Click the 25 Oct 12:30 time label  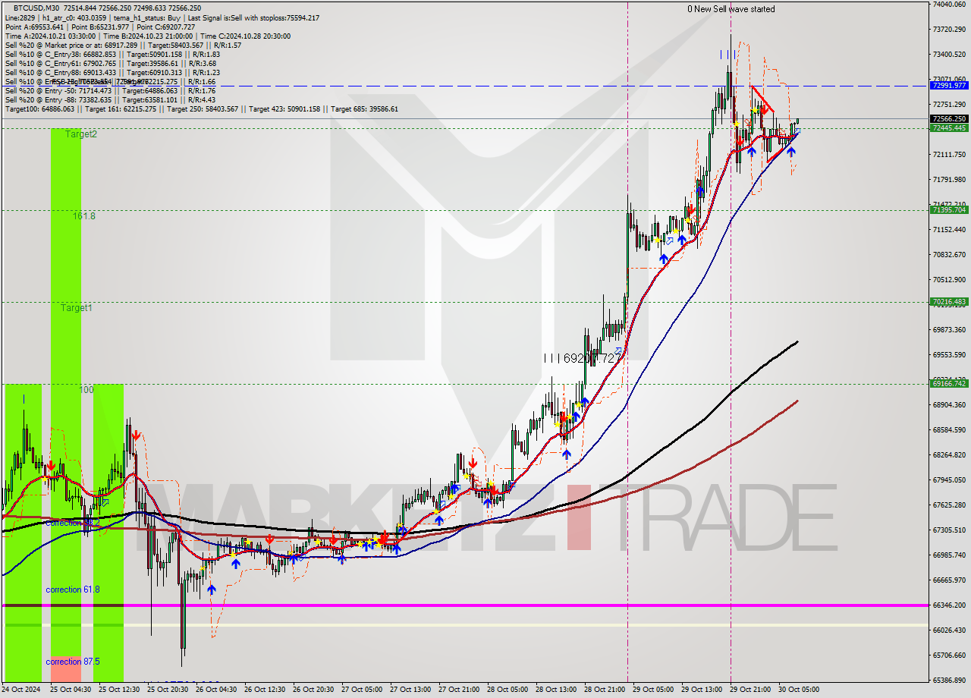pyautogui.click(x=118, y=690)
